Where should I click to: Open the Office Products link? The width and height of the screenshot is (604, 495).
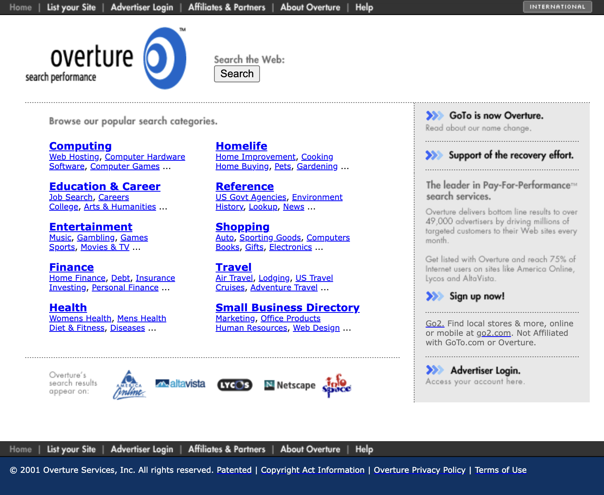tap(291, 318)
